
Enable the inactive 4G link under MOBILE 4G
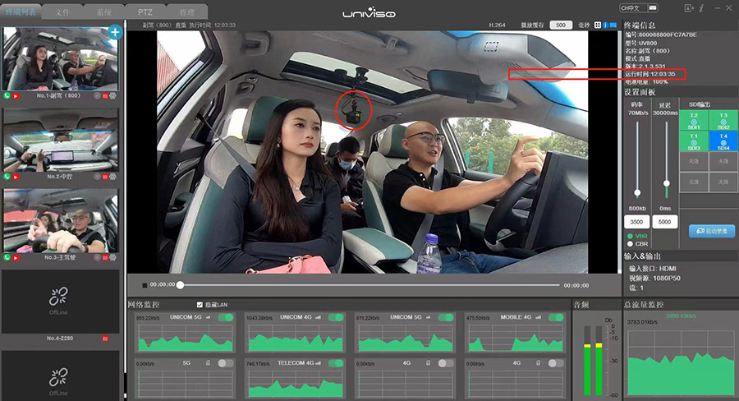pos(556,363)
